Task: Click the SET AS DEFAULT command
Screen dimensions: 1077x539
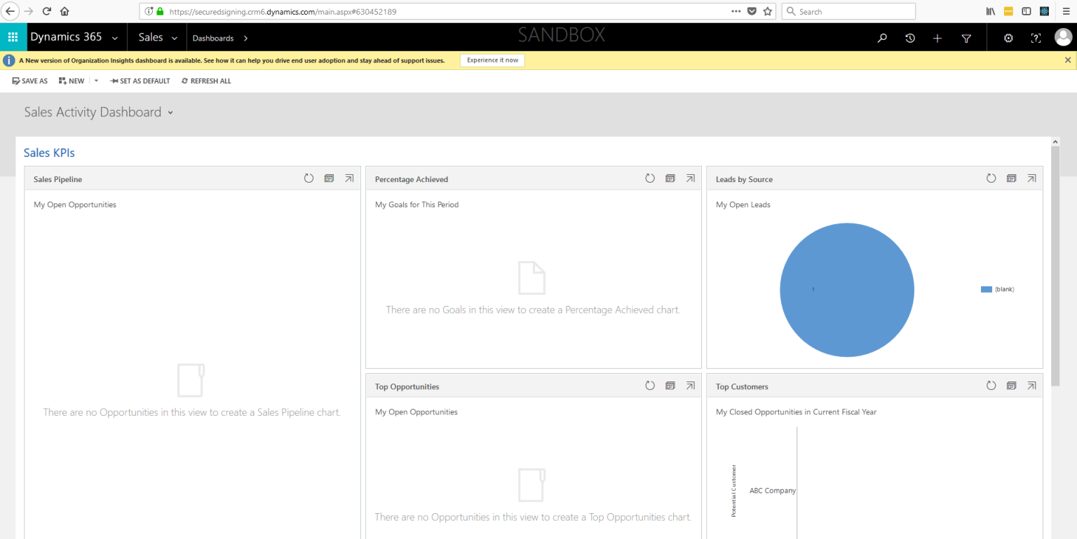Action: (x=140, y=80)
